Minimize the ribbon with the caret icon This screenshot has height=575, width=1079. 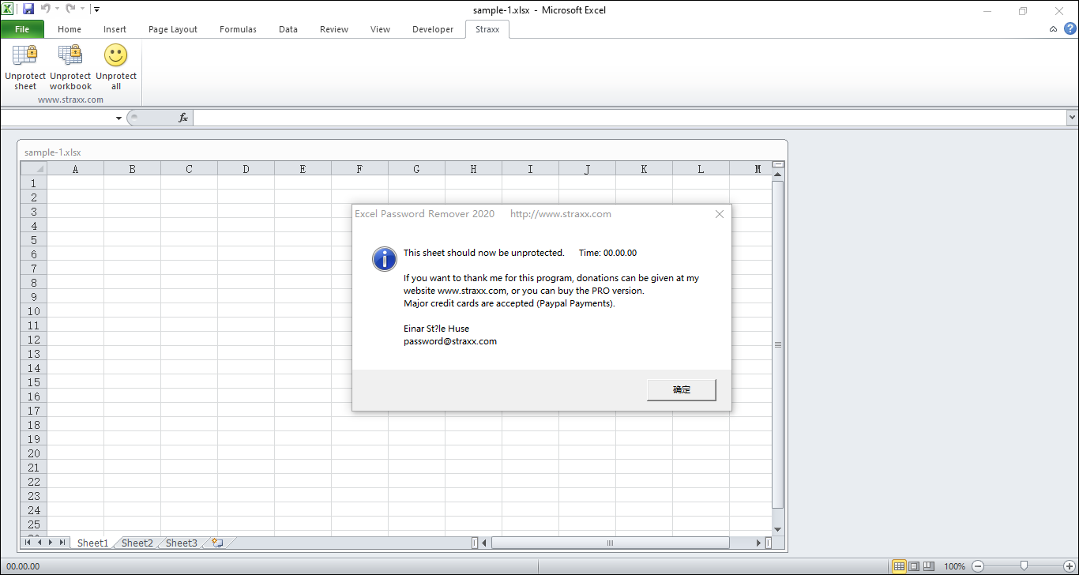click(x=1053, y=29)
